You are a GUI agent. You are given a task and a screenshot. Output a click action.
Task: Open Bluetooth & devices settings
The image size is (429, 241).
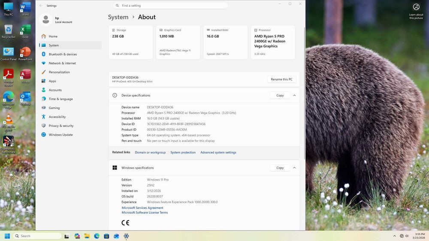70,54
